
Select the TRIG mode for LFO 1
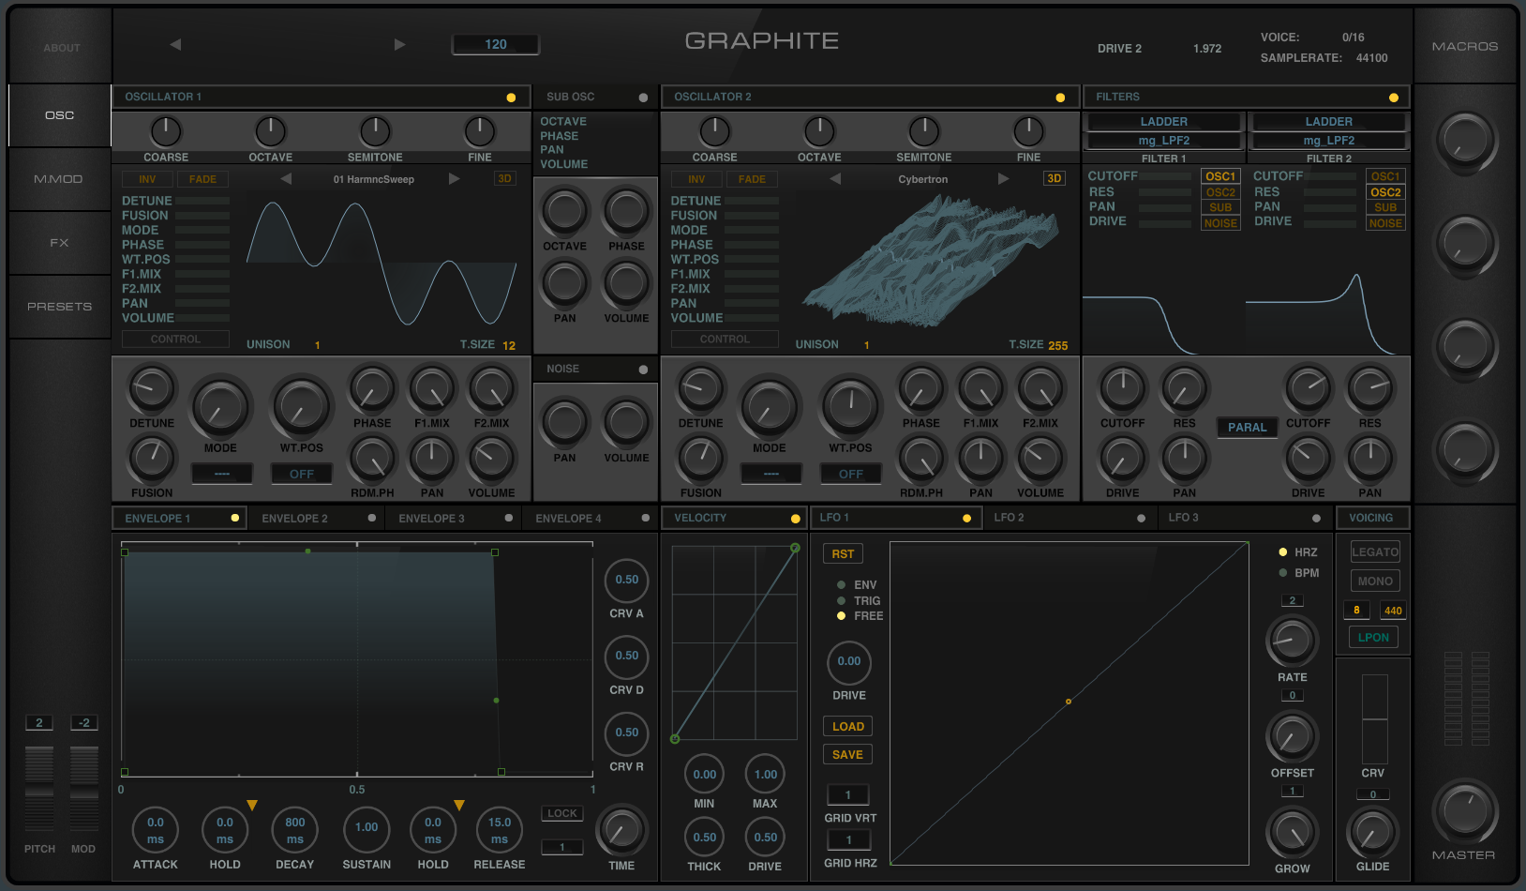(842, 600)
